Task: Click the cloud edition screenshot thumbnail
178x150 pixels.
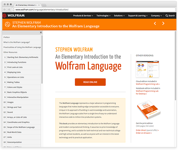Action: [147, 69]
